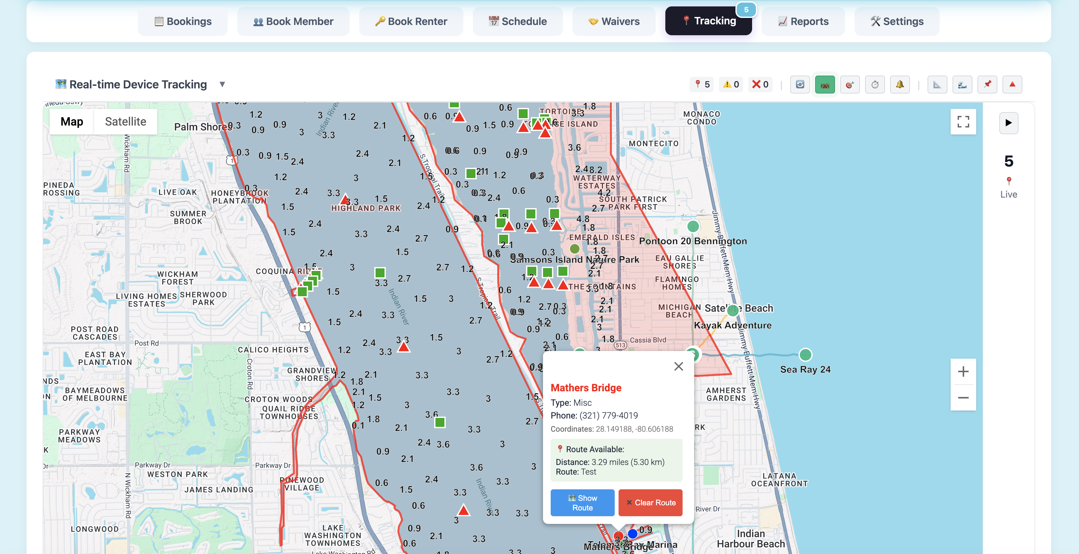Toggle the green railway route display icon
The height and width of the screenshot is (554, 1079).
click(x=825, y=84)
